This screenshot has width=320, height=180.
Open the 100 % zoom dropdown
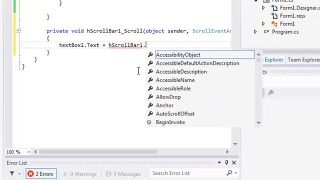coord(28,152)
